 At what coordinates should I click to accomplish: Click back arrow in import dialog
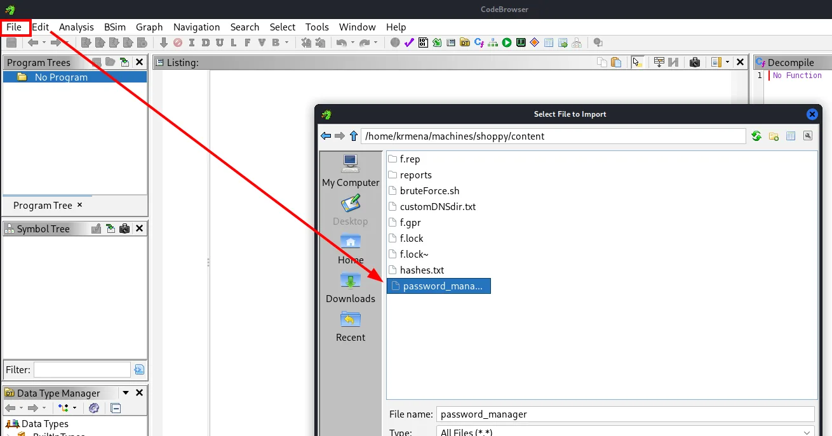coord(326,136)
